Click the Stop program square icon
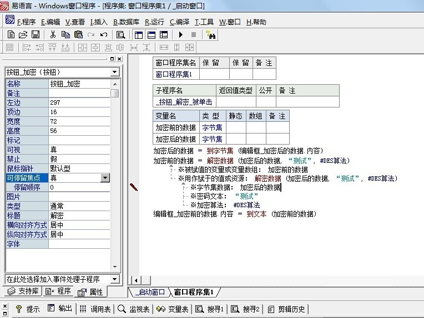 194,34
